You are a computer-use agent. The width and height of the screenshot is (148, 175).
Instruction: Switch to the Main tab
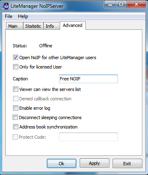coord(14,26)
